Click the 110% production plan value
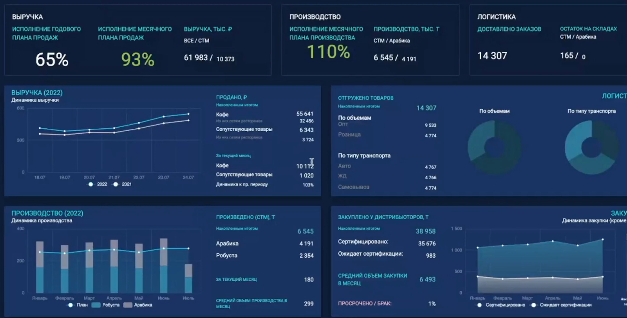The height and width of the screenshot is (318, 627). pos(328,52)
